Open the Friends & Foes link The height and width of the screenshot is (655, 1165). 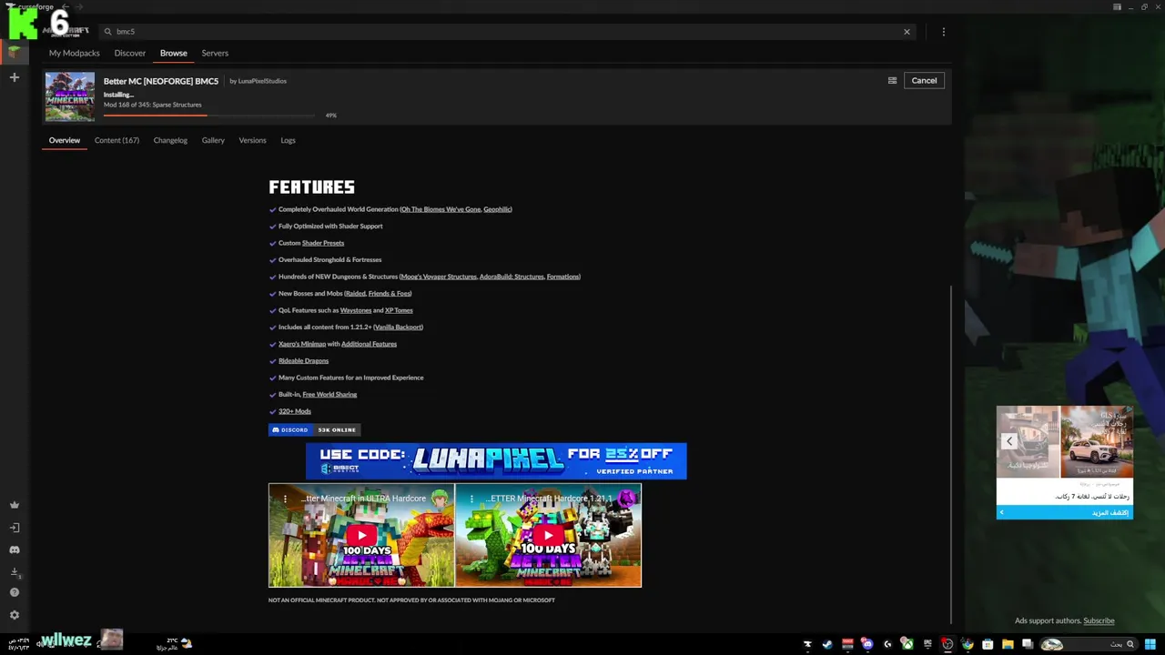[390, 293]
